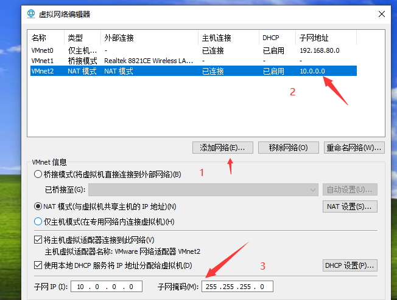Click the 移除网络(O) button

(x=289, y=148)
